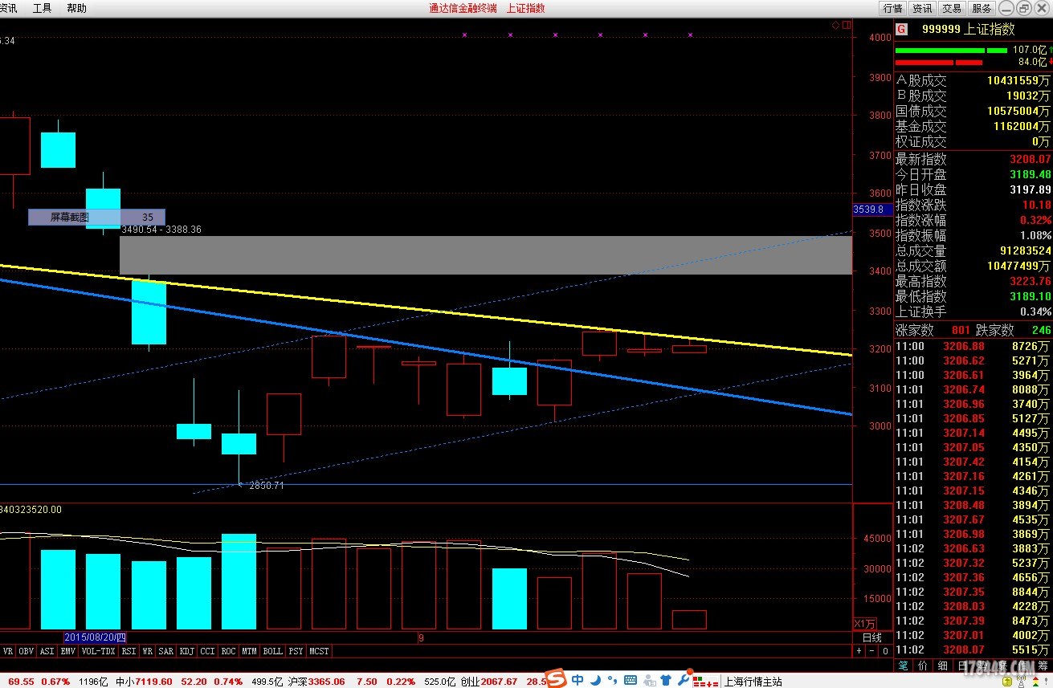
Task: Select the KDJ indicator tab
Action: click(x=187, y=651)
